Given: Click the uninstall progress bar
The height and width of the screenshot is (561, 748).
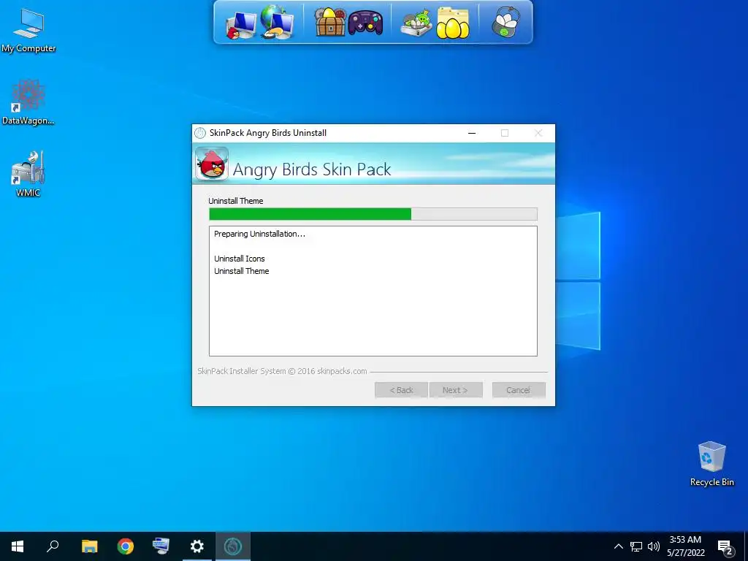Looking at the screenshot, I should point(373,214).
